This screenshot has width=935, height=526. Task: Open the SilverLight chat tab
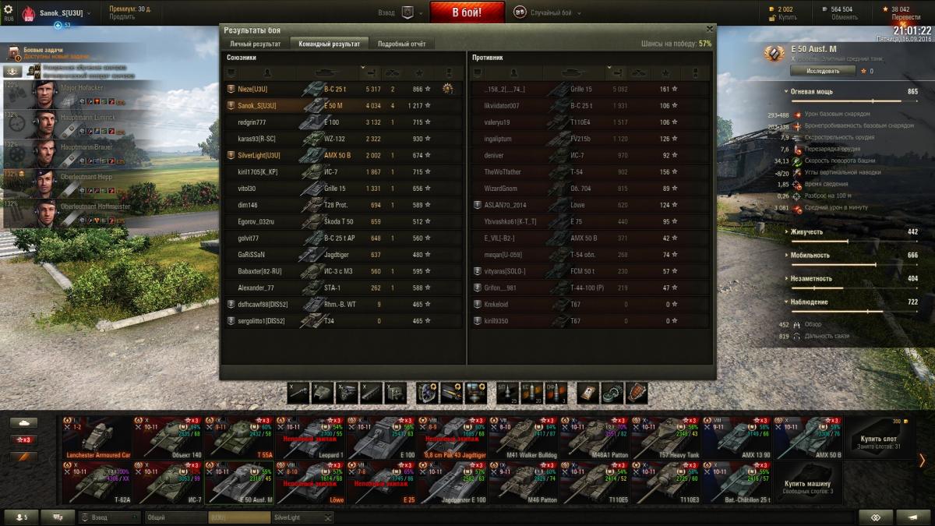coord(297,517)
